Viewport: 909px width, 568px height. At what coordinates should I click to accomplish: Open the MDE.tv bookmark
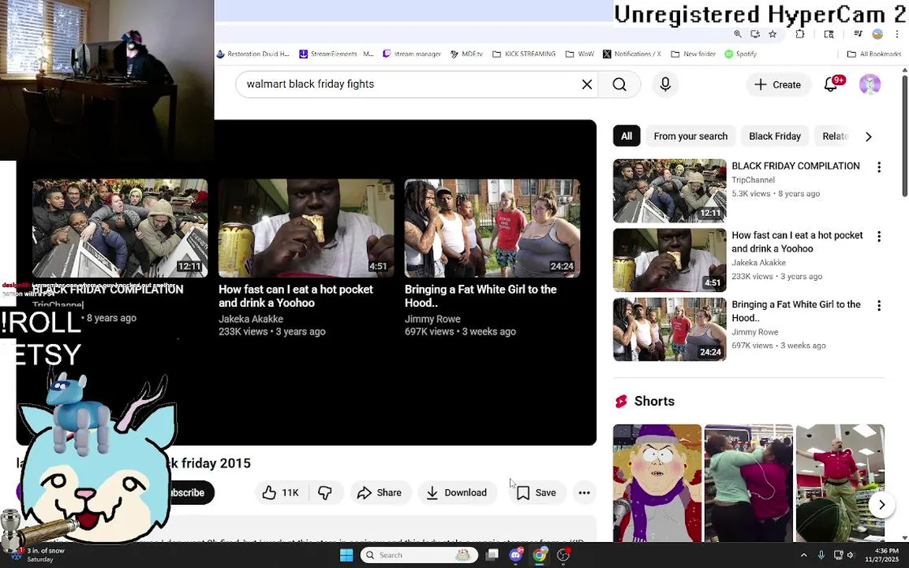[x=466, y=54]
